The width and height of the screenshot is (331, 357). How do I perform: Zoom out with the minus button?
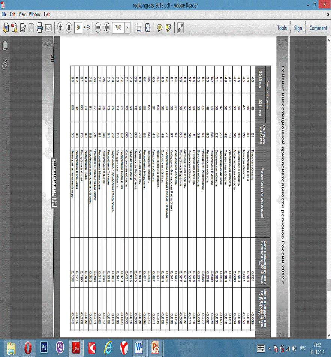(x=98, y=27)
